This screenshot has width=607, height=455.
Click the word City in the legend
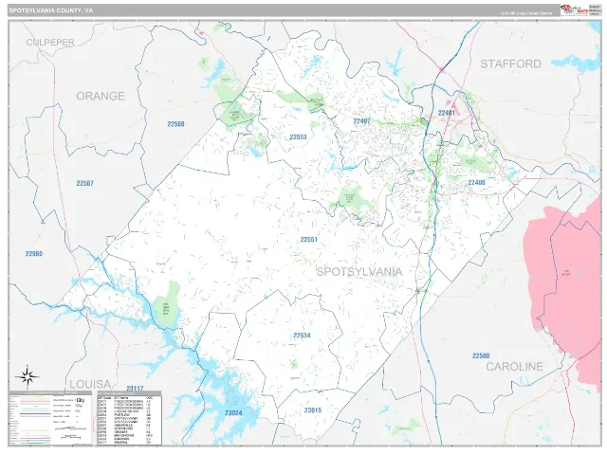coord(81,400)
